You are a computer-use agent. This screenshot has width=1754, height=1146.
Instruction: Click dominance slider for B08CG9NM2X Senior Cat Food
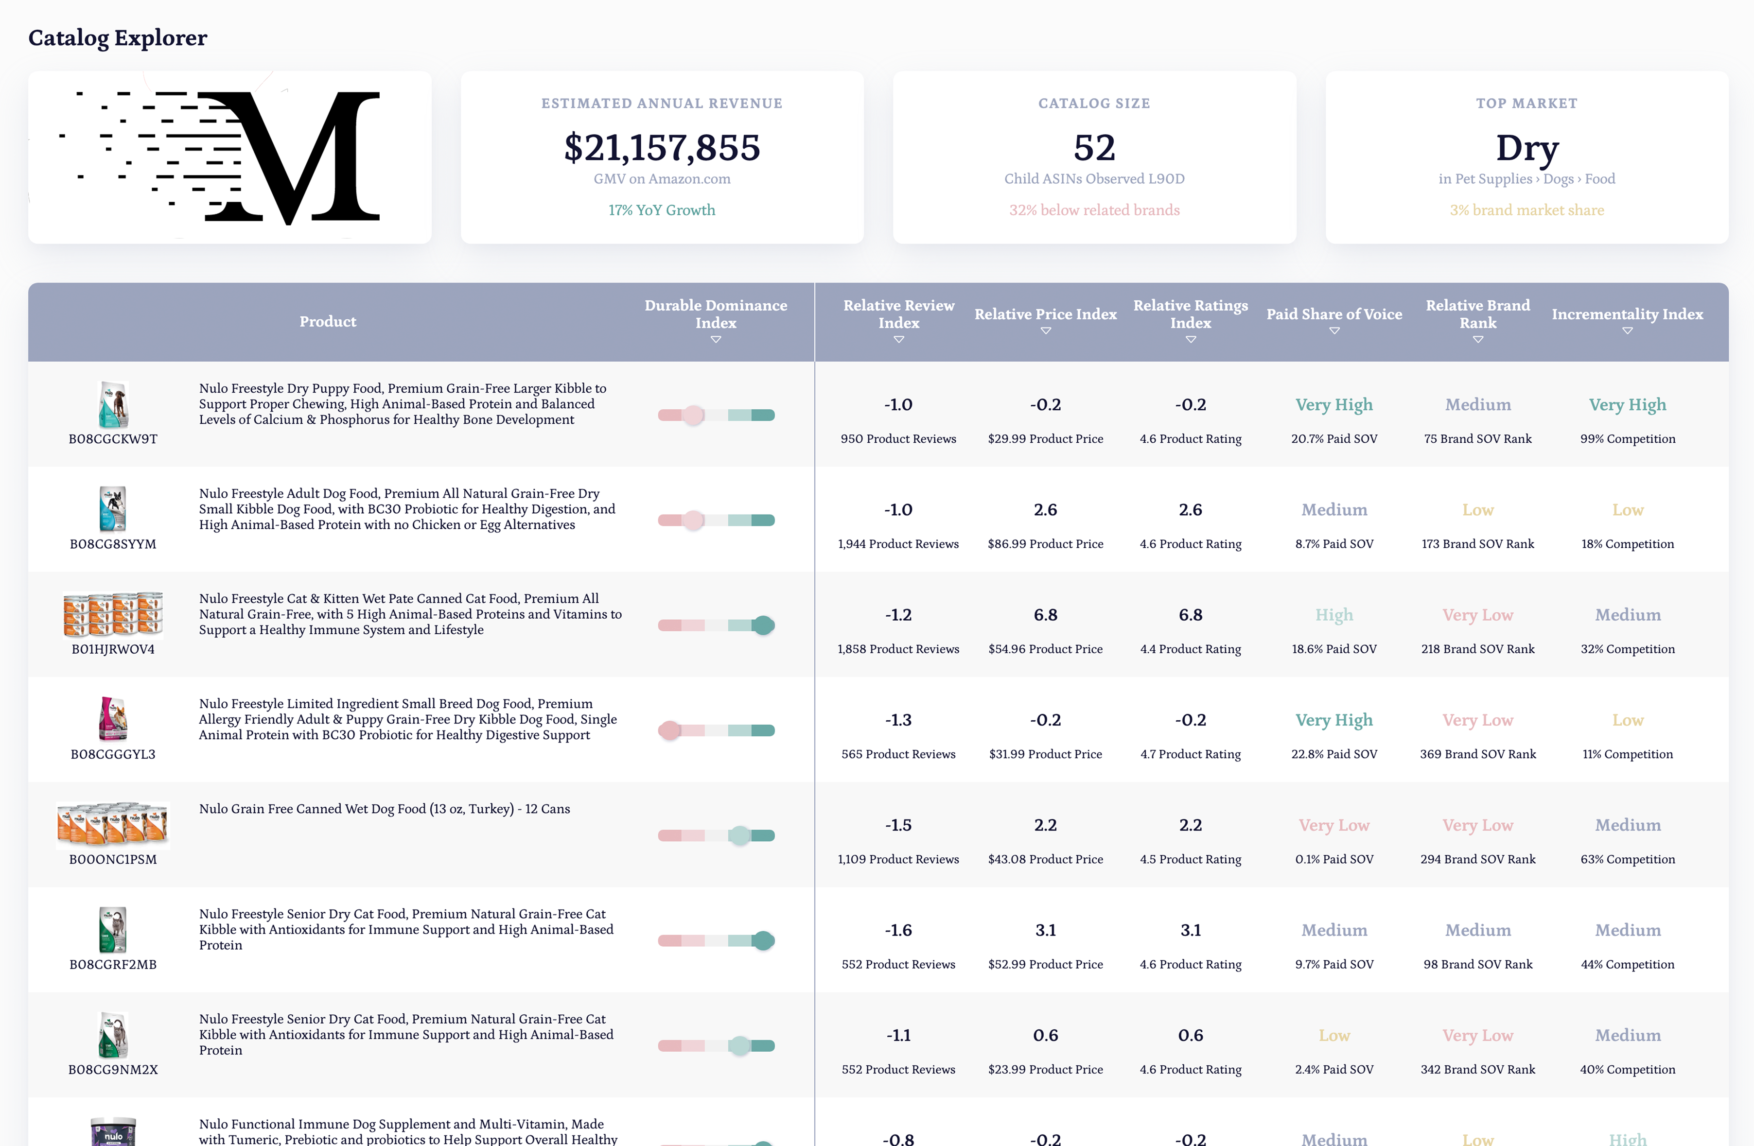716,1046
